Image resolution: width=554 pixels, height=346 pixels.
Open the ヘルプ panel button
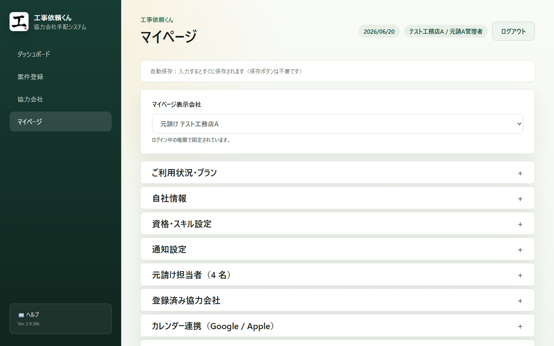tap(61, 319)
